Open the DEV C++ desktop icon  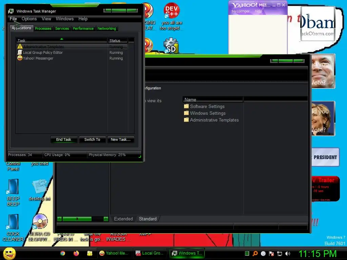(x=171, y=10)
